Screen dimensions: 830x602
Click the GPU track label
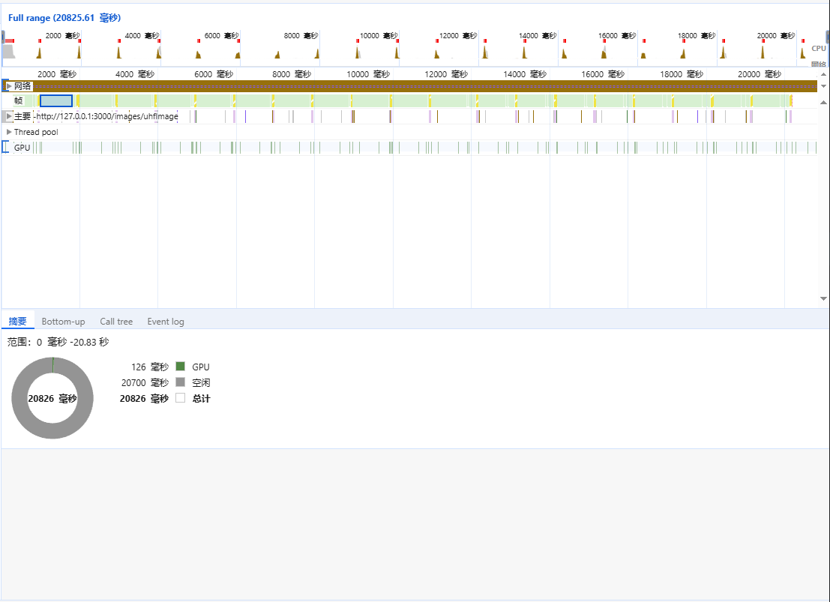tap(22, 148)
